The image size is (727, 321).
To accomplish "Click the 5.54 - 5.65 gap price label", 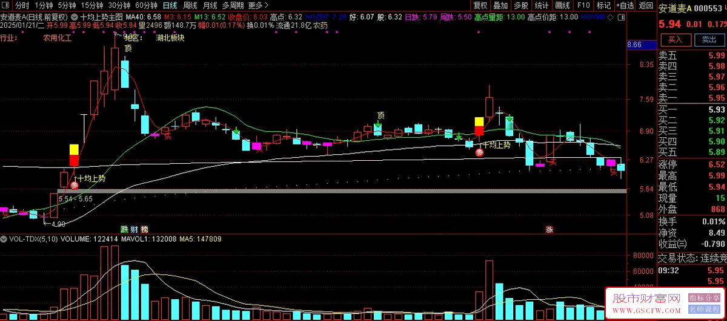I will pyautogui.click(x=75, y=199).
